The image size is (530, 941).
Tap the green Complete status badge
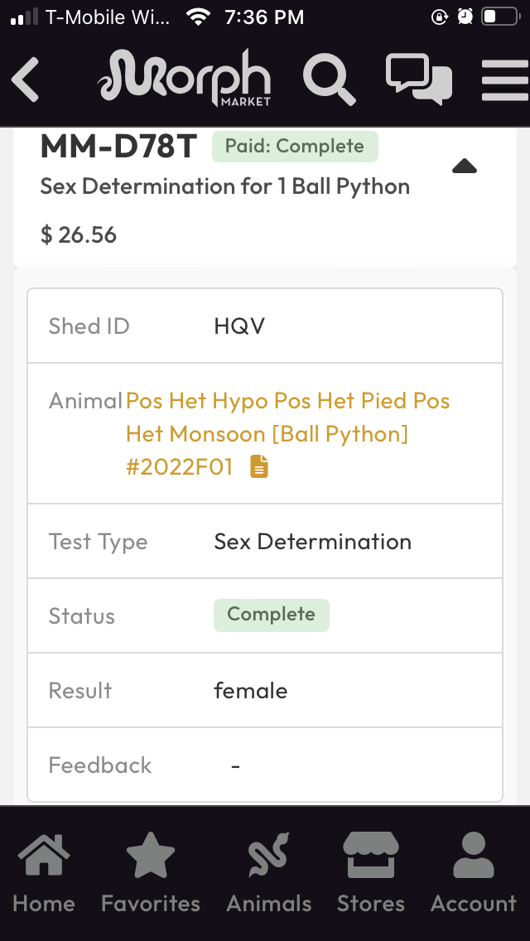click(271, 615)
